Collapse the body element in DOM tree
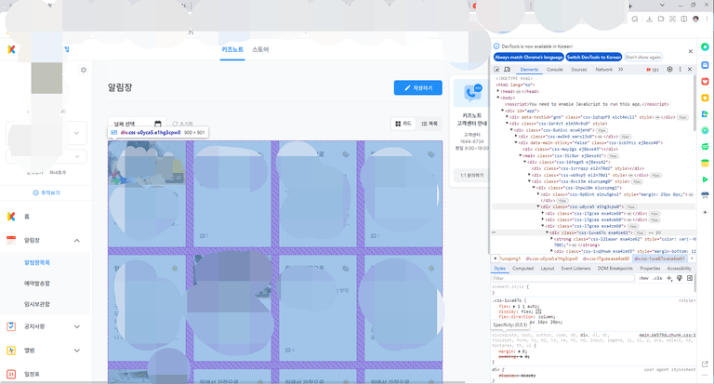This screenshot has width=714, height=384. 497,98
